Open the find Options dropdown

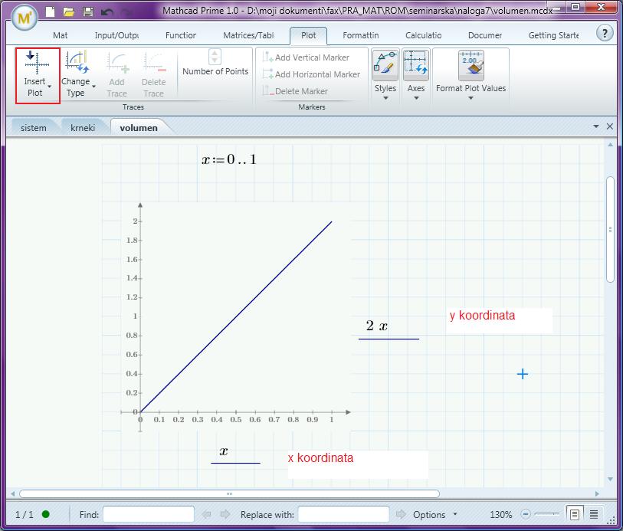434,514
